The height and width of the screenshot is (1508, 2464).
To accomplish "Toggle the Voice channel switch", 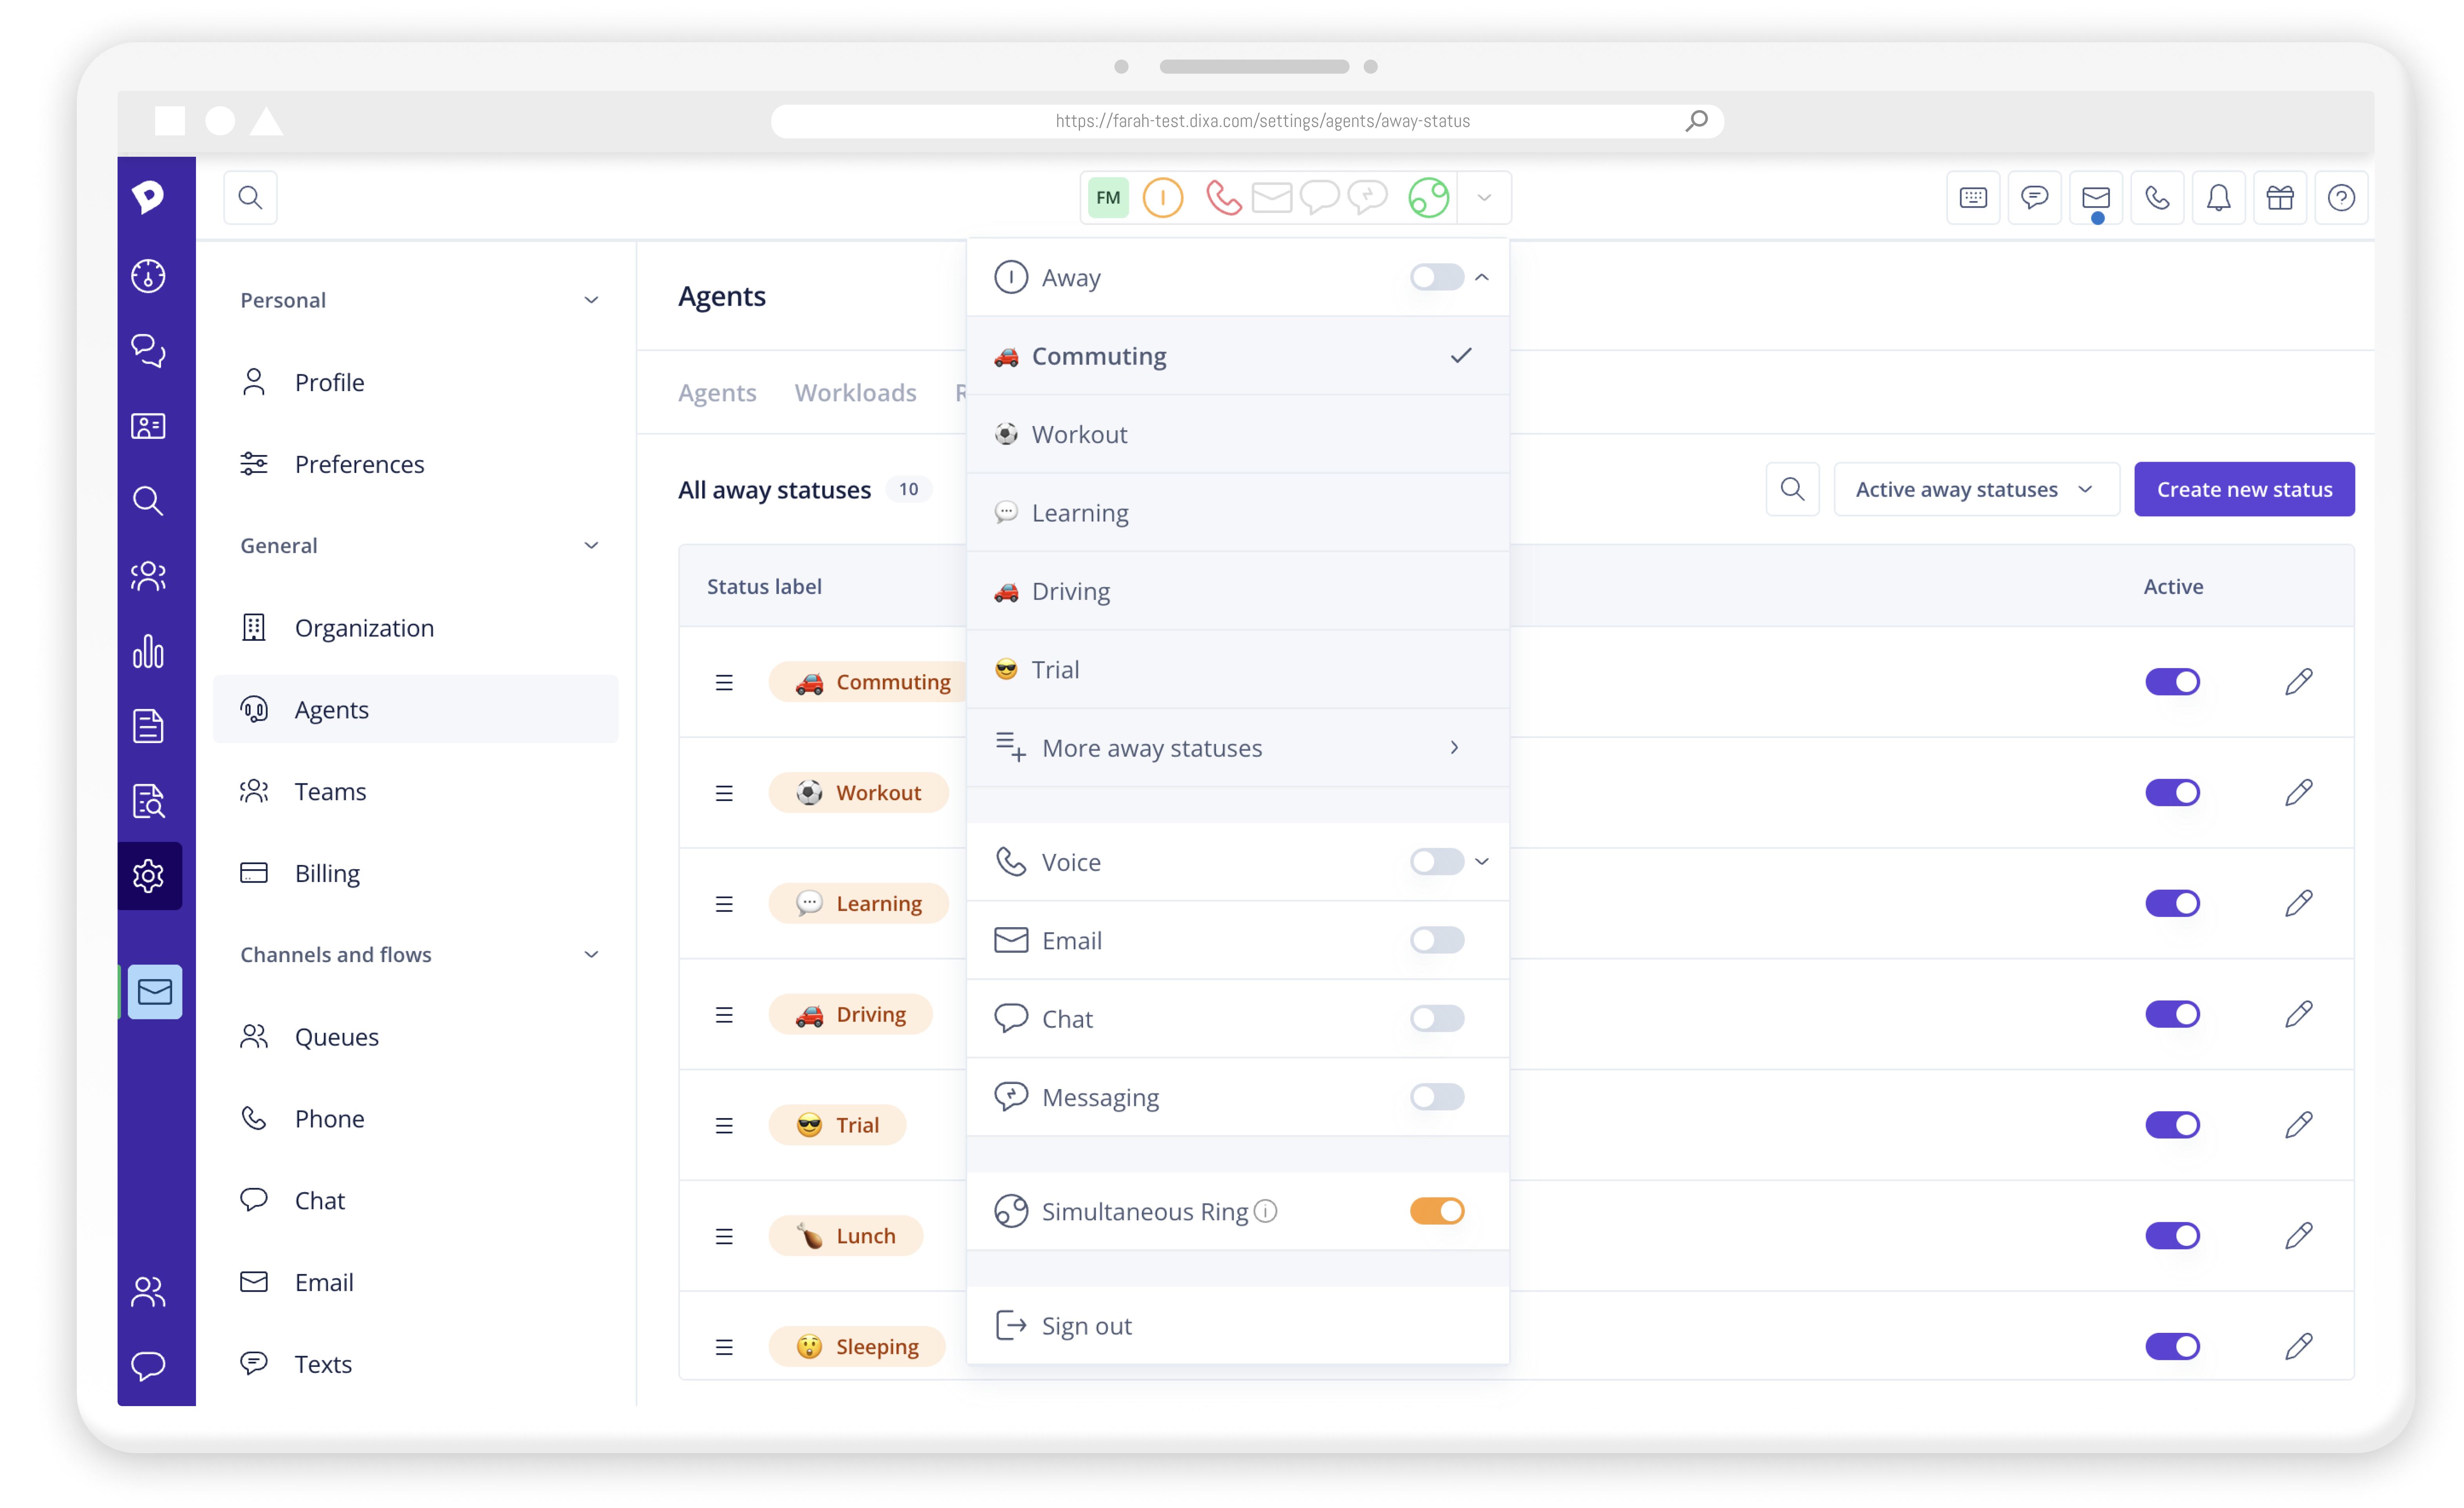I will click(1437, 862).
